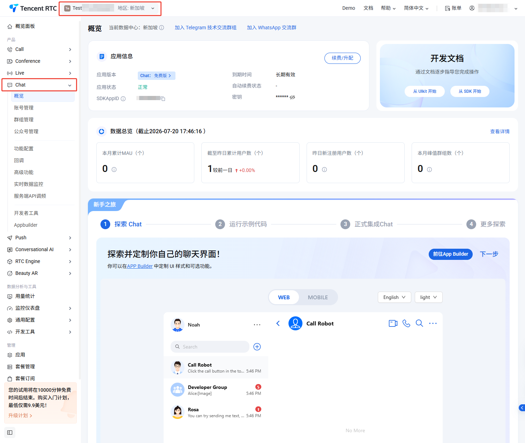Viewport: 525px width, 443px height.
Task: Search messages in Call Robot chat
Action: pyautogui.click(x=419, y=323)
